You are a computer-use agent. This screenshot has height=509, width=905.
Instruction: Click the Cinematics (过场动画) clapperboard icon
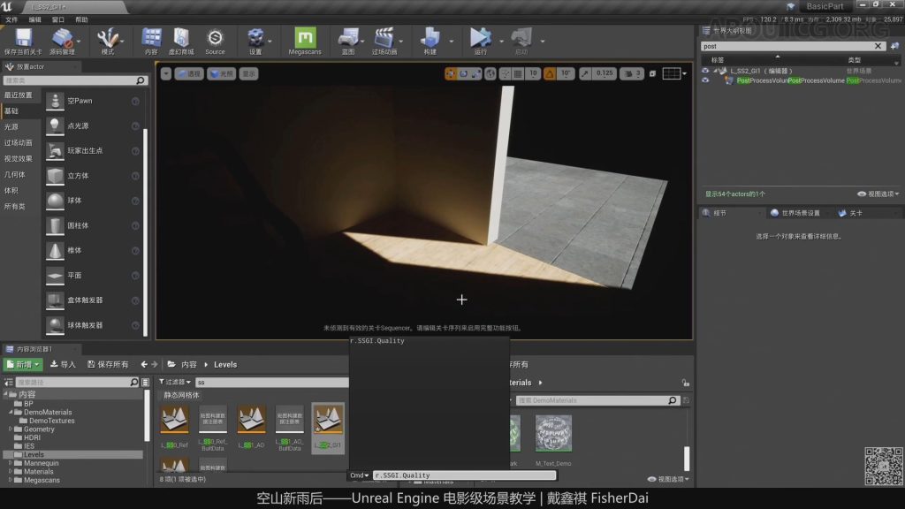pos(384,37)
